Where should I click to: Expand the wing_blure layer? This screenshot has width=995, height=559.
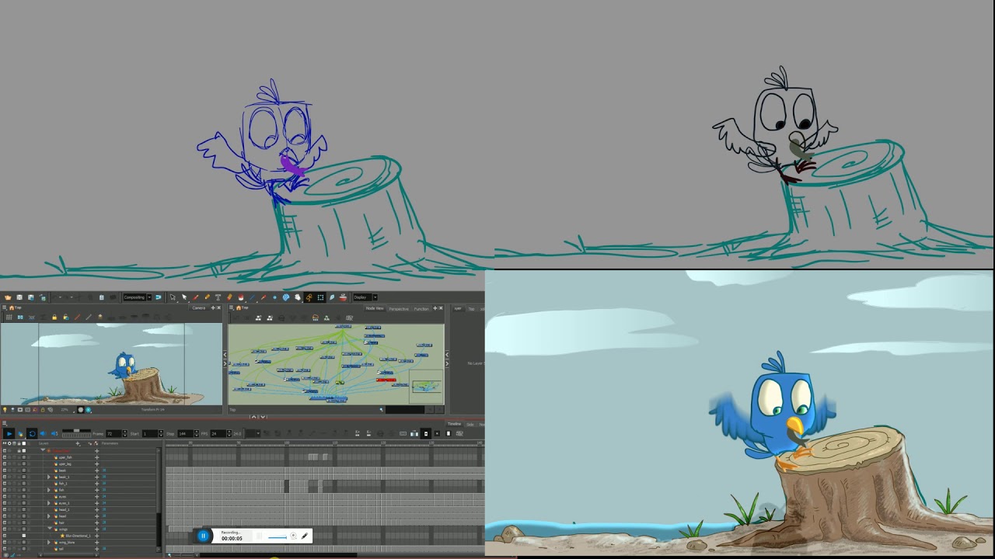[48, 542]
